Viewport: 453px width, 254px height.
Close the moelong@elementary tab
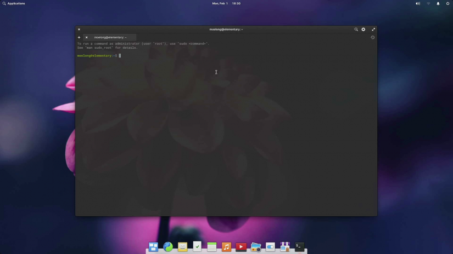(86, 37)
